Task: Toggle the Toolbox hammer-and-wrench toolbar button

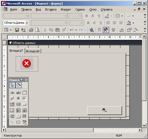Action: point(106,30)
